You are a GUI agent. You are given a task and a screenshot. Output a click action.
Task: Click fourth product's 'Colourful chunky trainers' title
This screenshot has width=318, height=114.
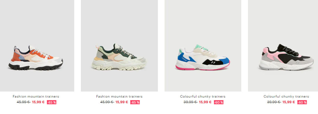click(286, 97)
